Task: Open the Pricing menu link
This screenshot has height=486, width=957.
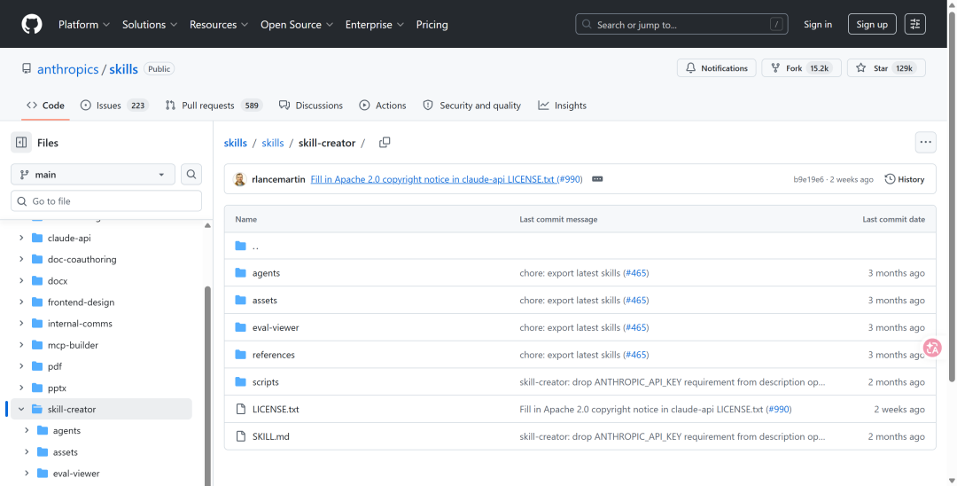Action: pyautogui.click(x=432, y=25)
